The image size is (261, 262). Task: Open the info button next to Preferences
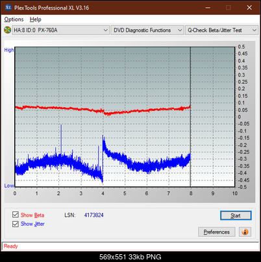point(245,232)
